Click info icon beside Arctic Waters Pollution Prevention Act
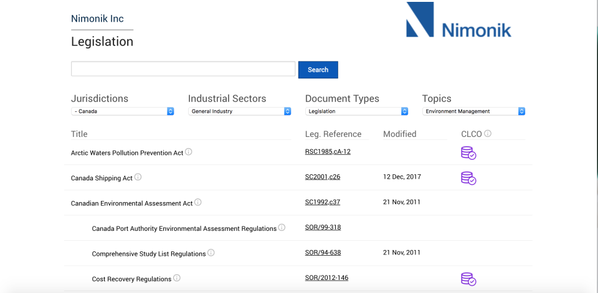 pos(189,152)
